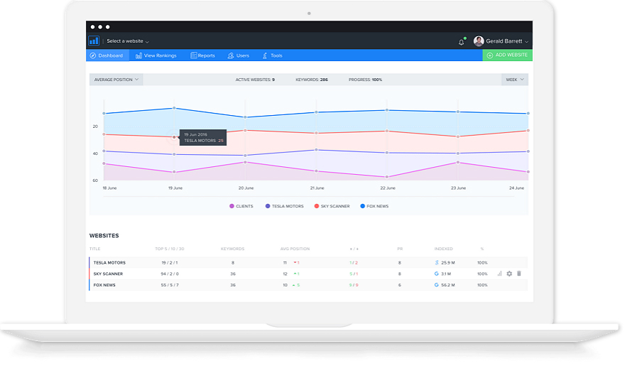Open the Week range dropdown
This screenshot has width=625, height=366.
pyautogui.click(x=515, y=80)
